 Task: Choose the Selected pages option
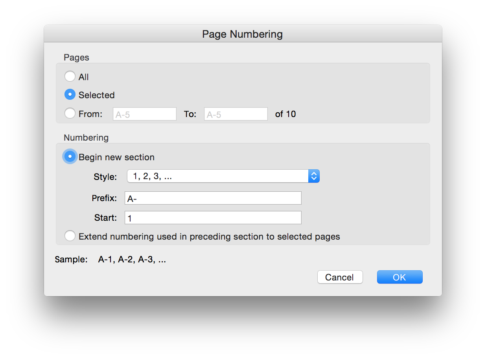(70, 95)
